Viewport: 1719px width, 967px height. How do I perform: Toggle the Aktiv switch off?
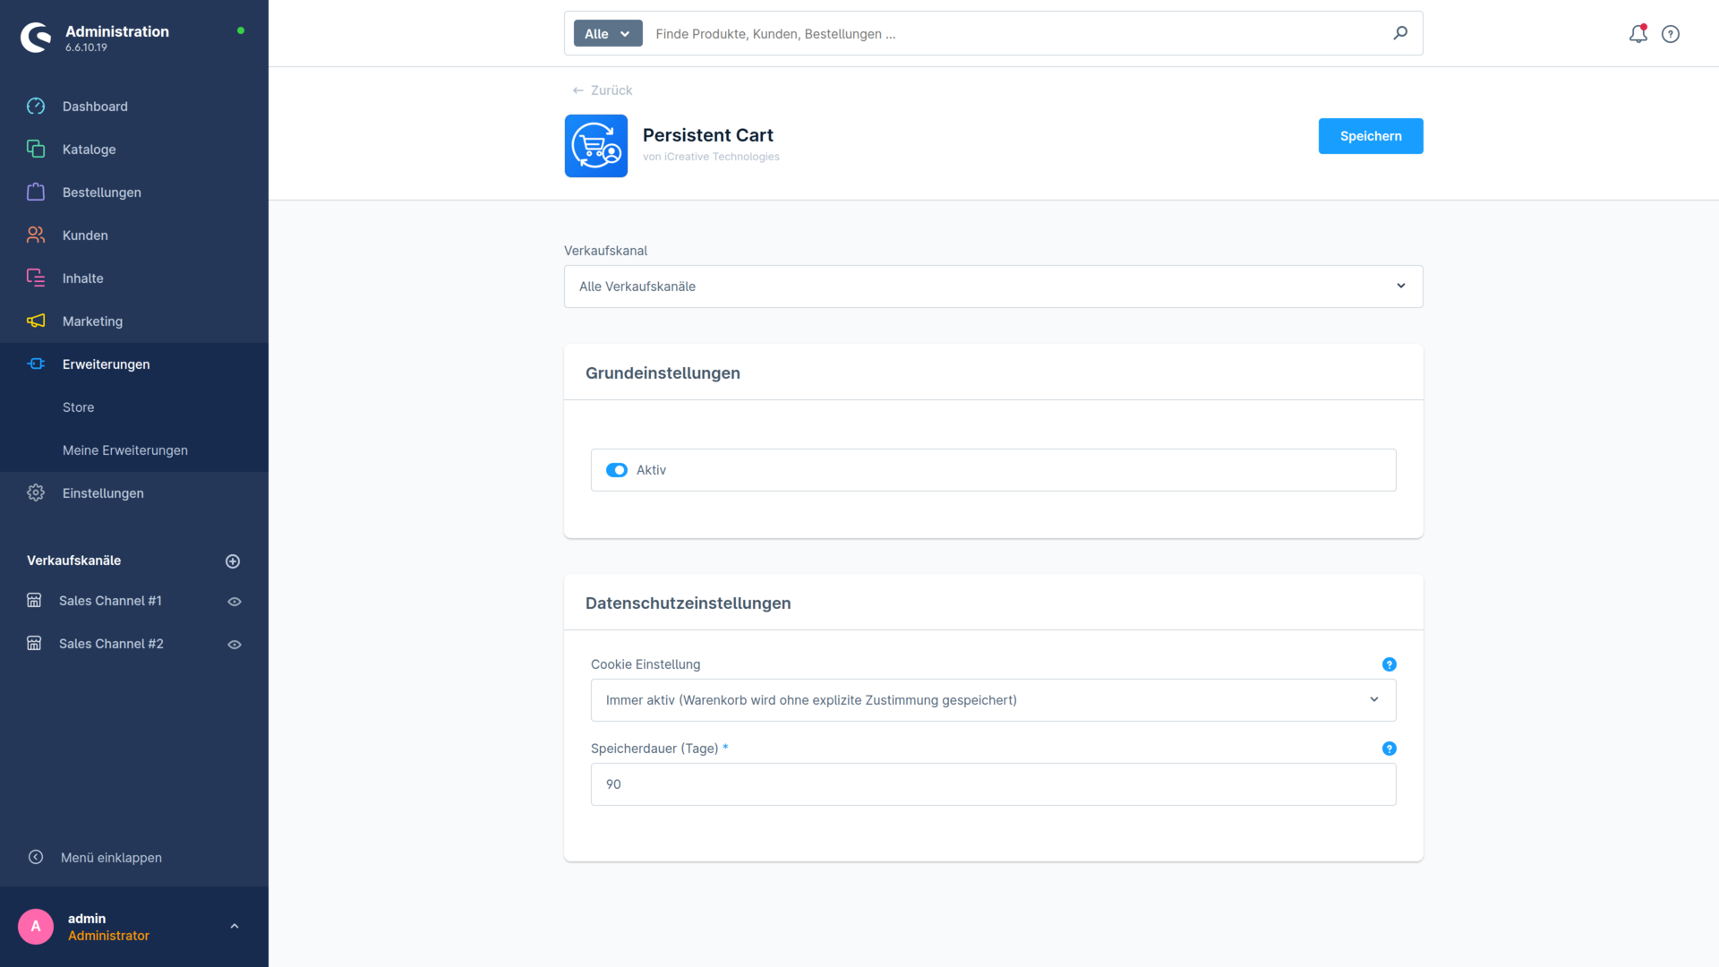click(x=617, y=470)
